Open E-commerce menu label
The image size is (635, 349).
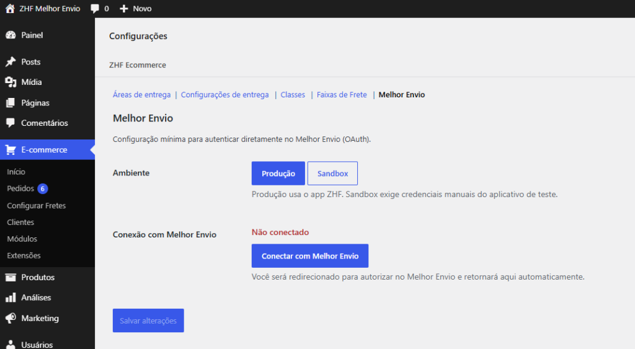click(44, 150)
